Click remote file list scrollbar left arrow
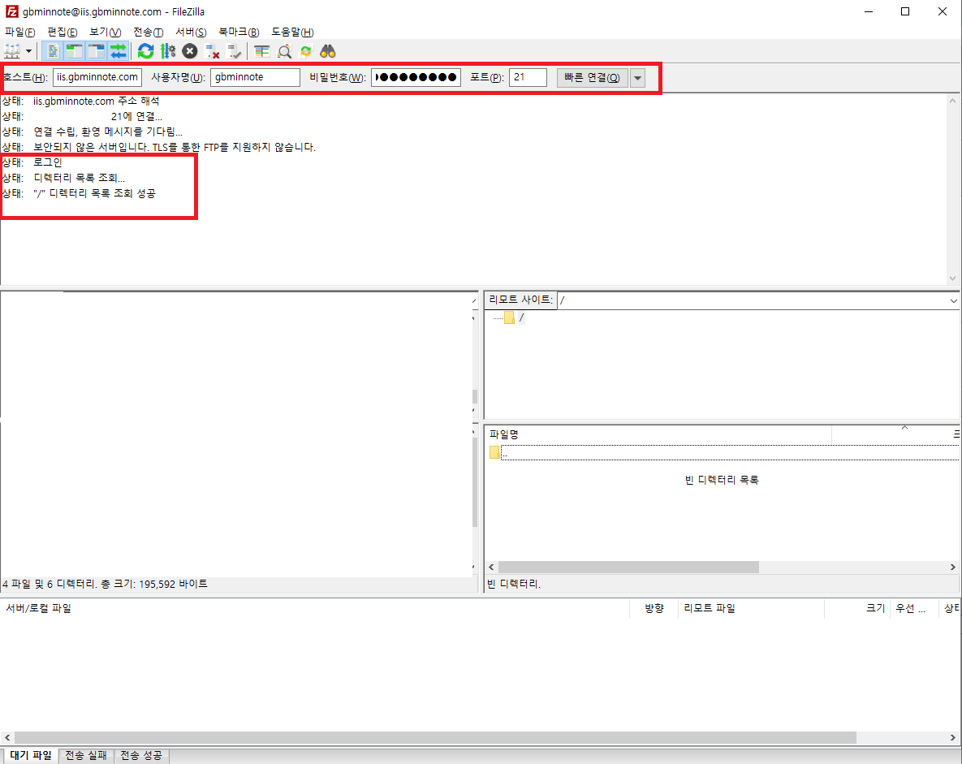Viewport: 962px width, 764px height. (x=491, y=567)
